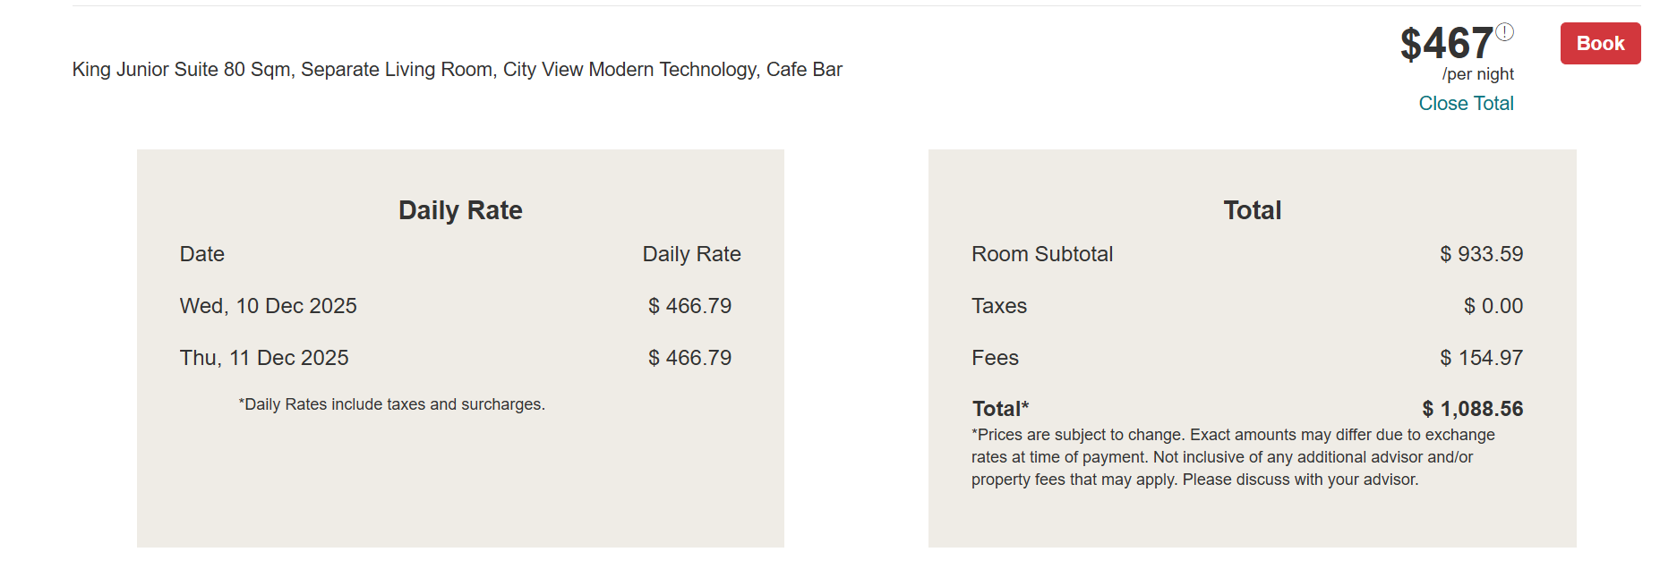The image size is (1677, 586).
Task: Click the bold Total panel heading
Action: coord(1252,210)
